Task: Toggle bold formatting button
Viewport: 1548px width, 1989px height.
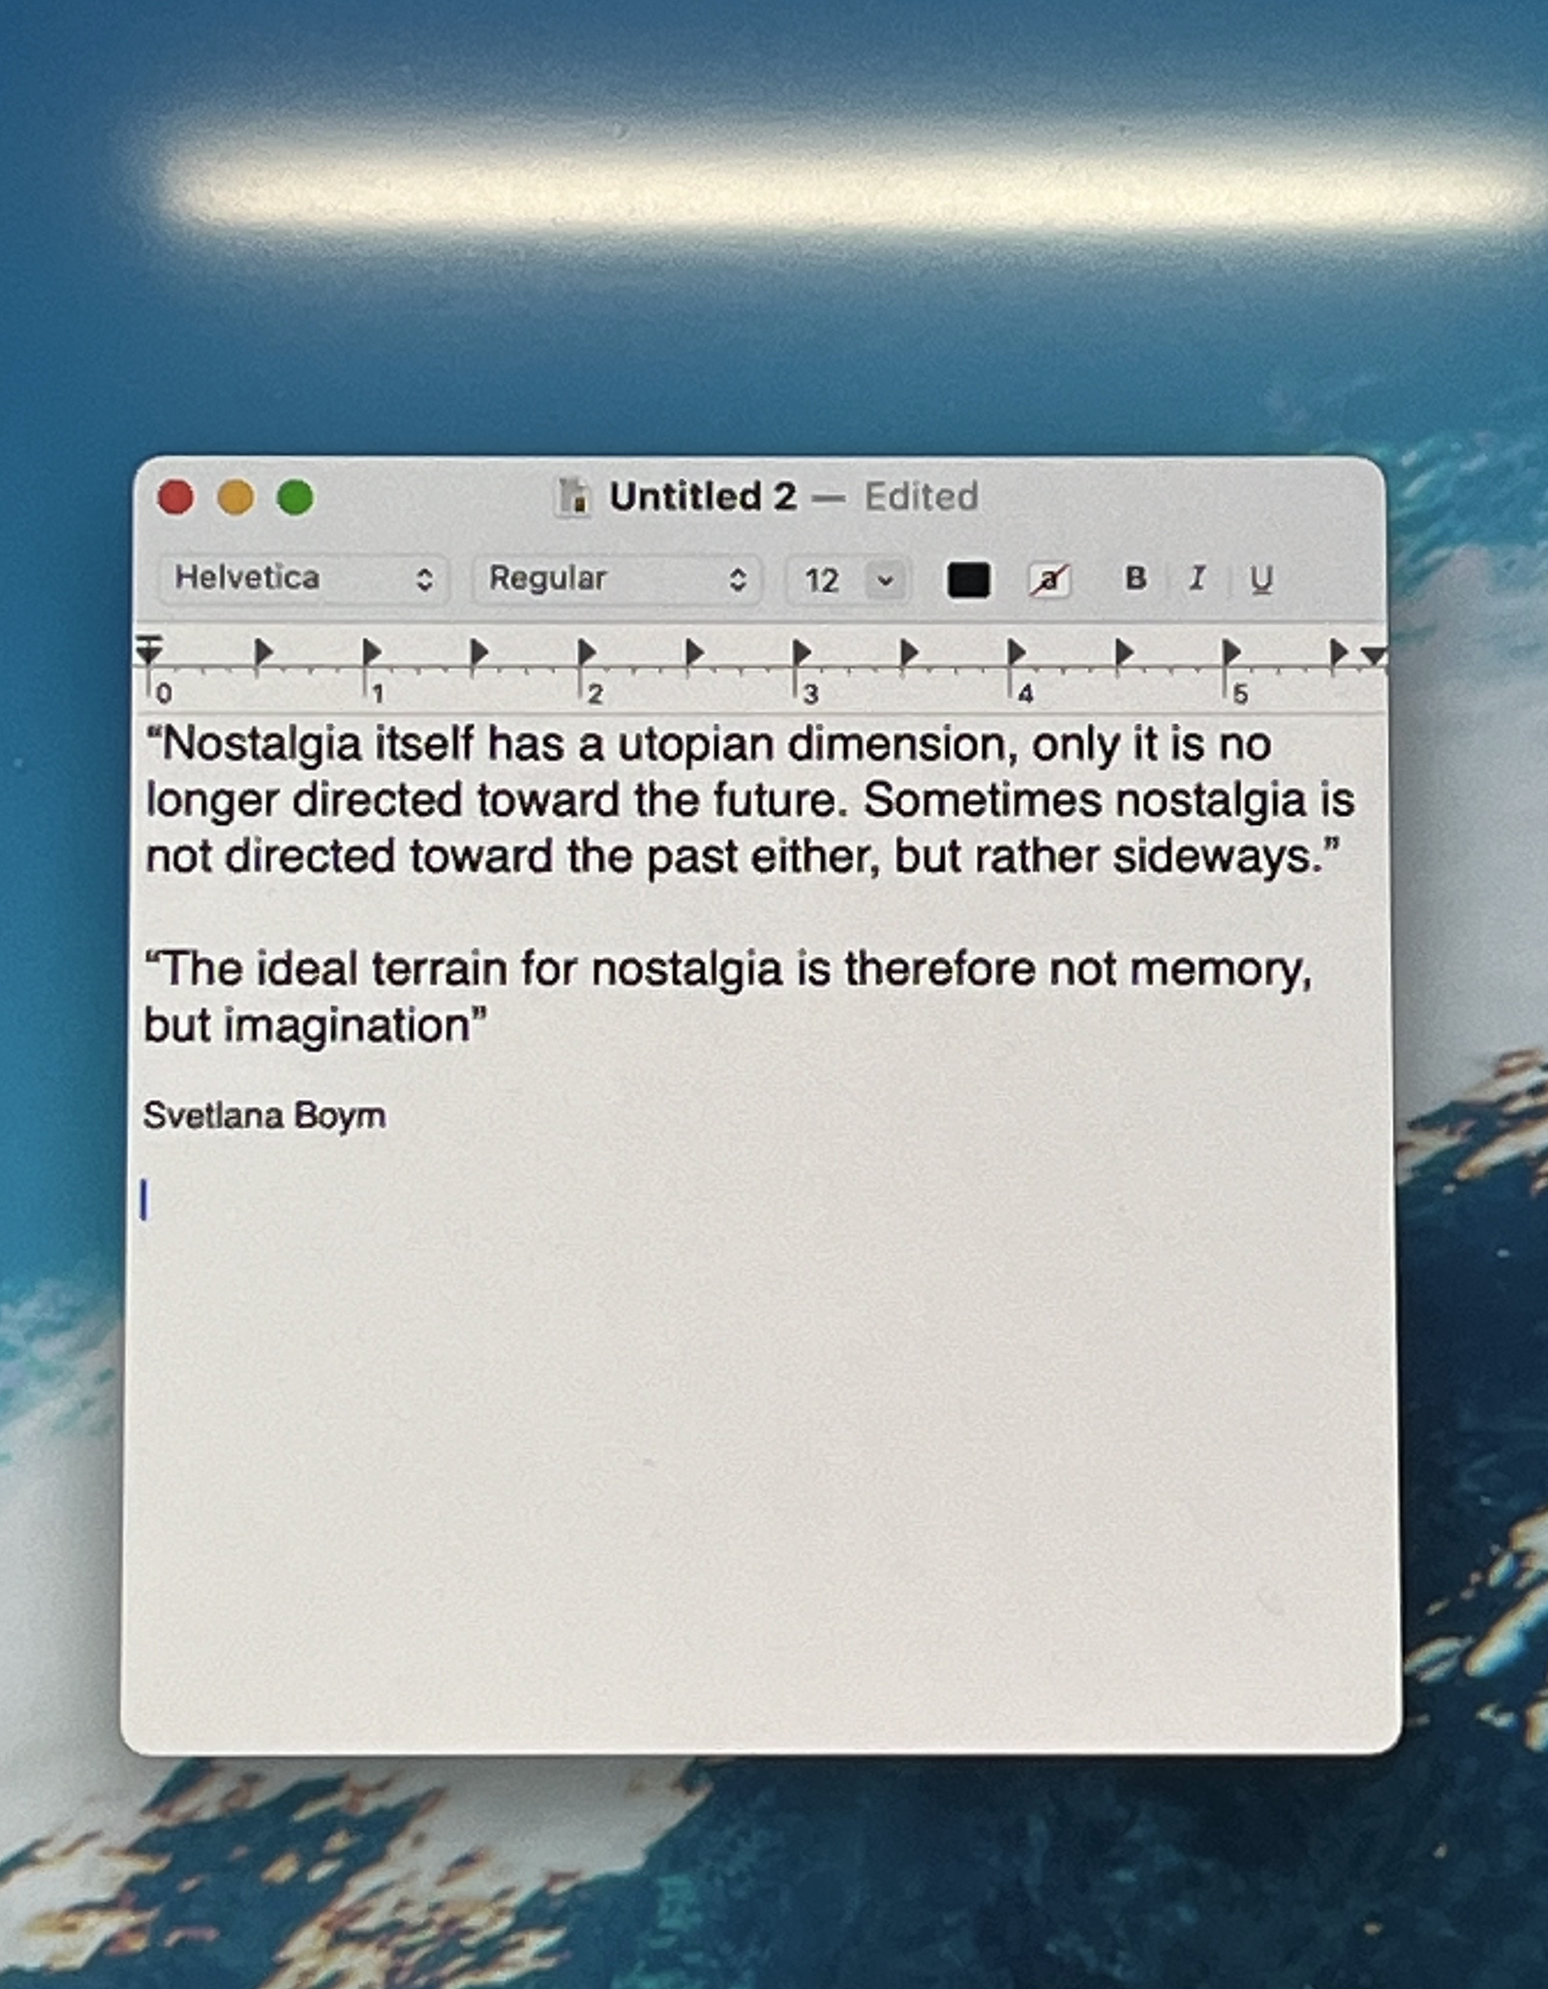Action: pyautogui.click(x=1135, y=578)
